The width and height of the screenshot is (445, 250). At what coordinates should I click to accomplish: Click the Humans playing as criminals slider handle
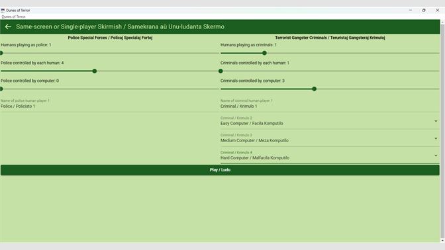(264, 53)
